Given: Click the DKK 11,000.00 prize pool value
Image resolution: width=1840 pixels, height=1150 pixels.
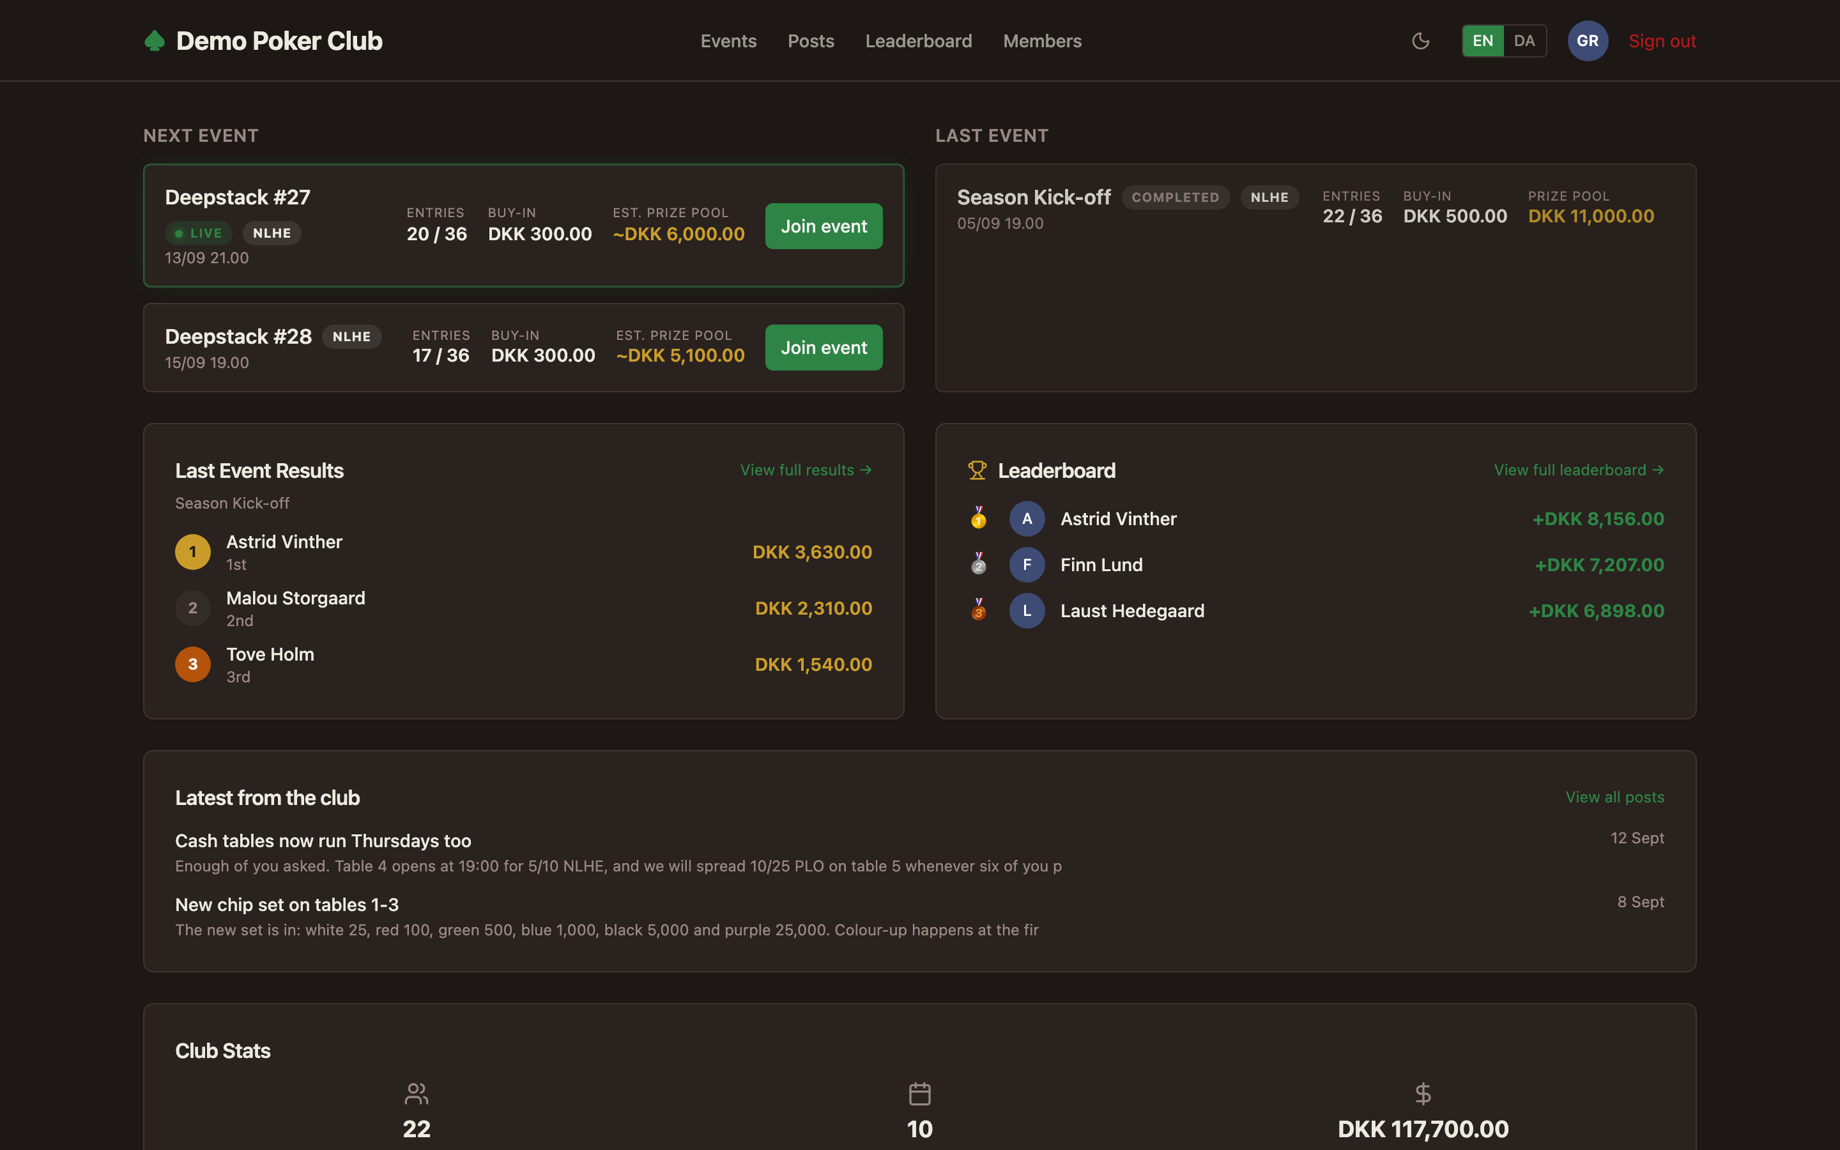Looking at the screenshot, I should coord(1591,216).
